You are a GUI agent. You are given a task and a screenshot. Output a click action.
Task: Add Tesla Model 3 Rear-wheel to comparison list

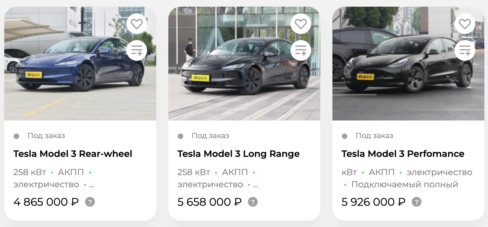pyautogui.click(x=137, y=50)
